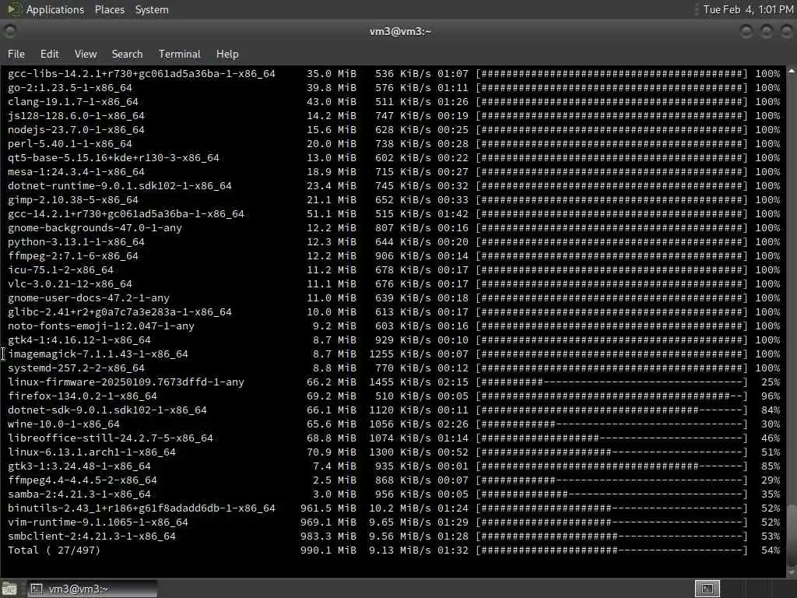This screenshot has height=598, width=797.
Task: Open the File menu
Action: (16, 54)
